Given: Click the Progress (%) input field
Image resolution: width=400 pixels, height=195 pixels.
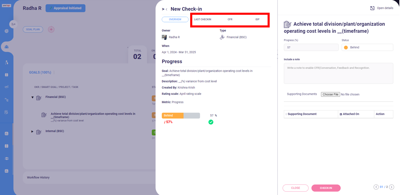Looking at the screenshot, I should [311, 47].
